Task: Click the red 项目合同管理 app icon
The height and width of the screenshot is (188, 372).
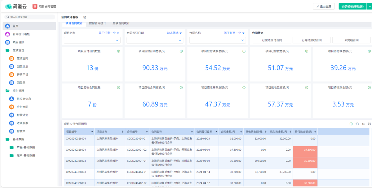Action: pyautogui.click(x=35, y=6)
